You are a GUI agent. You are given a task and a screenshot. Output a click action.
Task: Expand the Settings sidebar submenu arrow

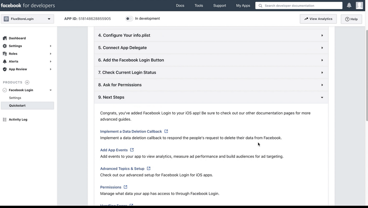click(x=50, y=46)
